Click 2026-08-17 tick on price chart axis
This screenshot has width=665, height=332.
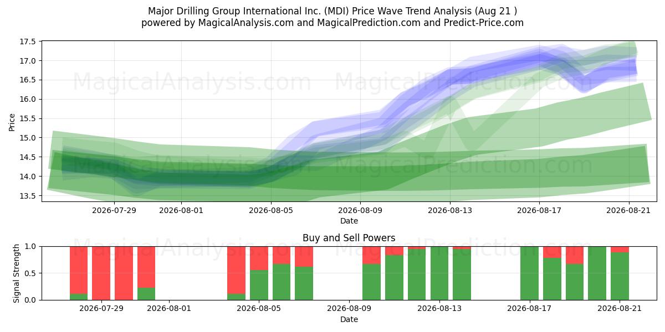[x=540, y=210]
